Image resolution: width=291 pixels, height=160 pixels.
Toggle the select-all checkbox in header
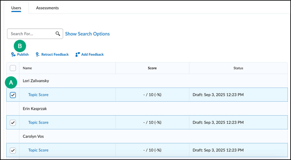coord(13,68)
